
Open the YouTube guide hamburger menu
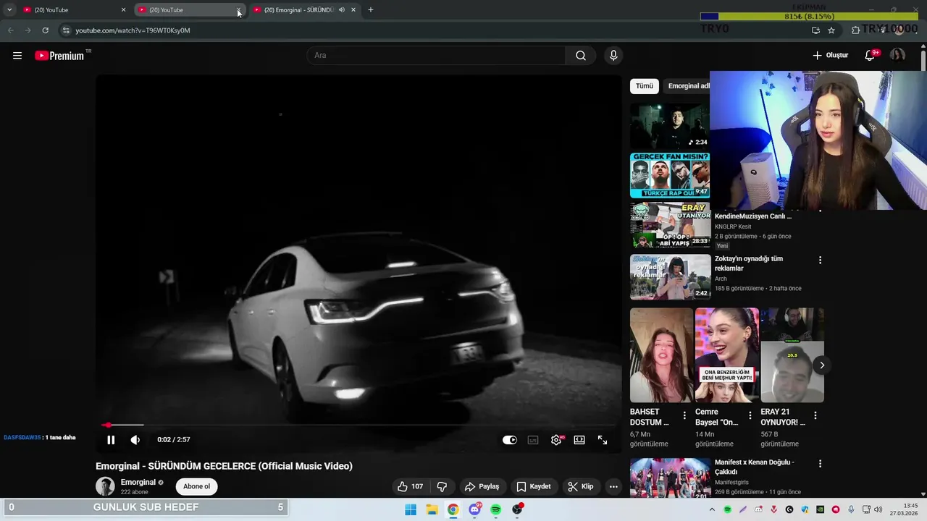click(17, 56)
